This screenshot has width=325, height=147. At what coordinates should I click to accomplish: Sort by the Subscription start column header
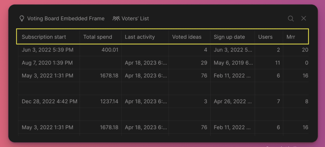coord(49,37)
